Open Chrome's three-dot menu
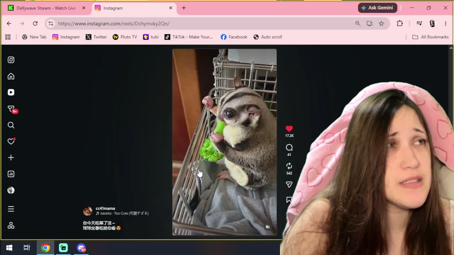 (445, 23)
